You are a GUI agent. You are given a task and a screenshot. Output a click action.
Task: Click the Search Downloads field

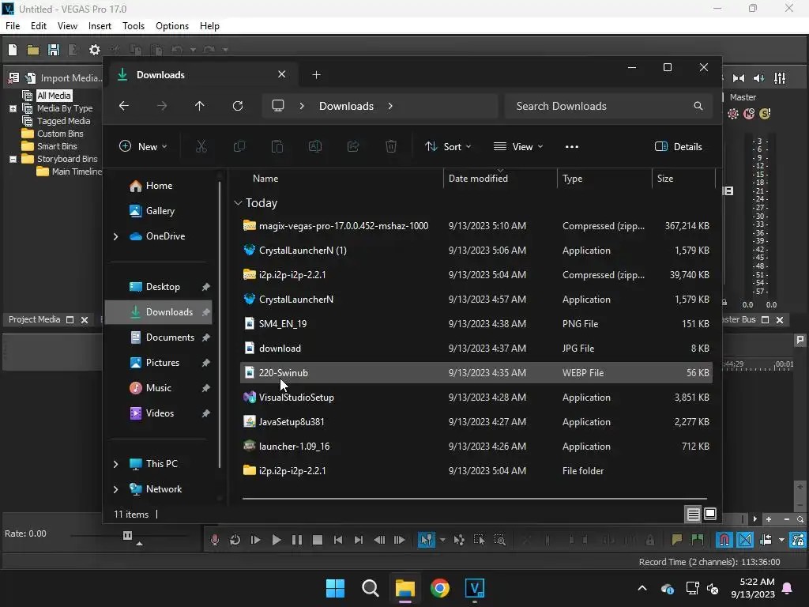tap(608, 106)
